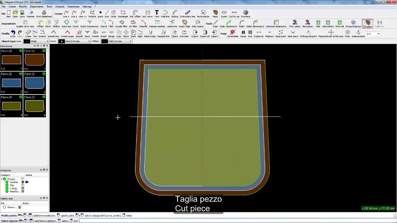This screenshot has width=397, height=223.
Task: Close the Piece boxes panel
Action: click(x=47, y=46)
